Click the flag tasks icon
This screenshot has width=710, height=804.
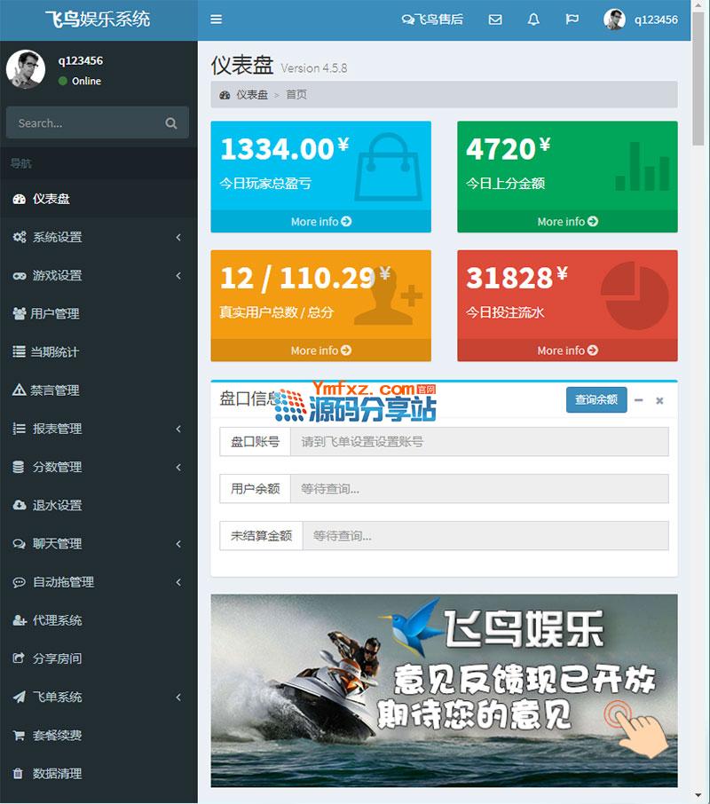[572, 20]
